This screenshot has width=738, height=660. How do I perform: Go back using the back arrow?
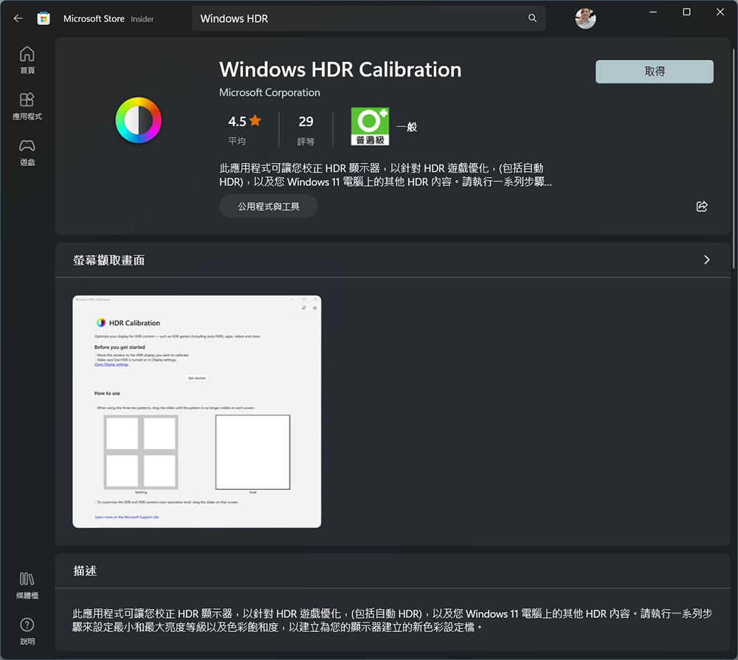(x=18, y=18)
